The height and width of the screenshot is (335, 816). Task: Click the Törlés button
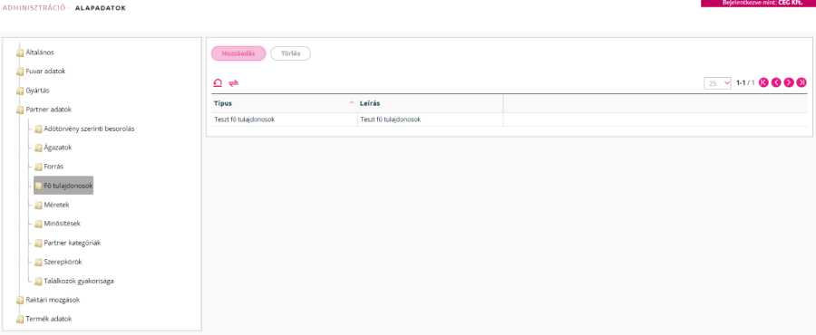[x=290, y=53]
